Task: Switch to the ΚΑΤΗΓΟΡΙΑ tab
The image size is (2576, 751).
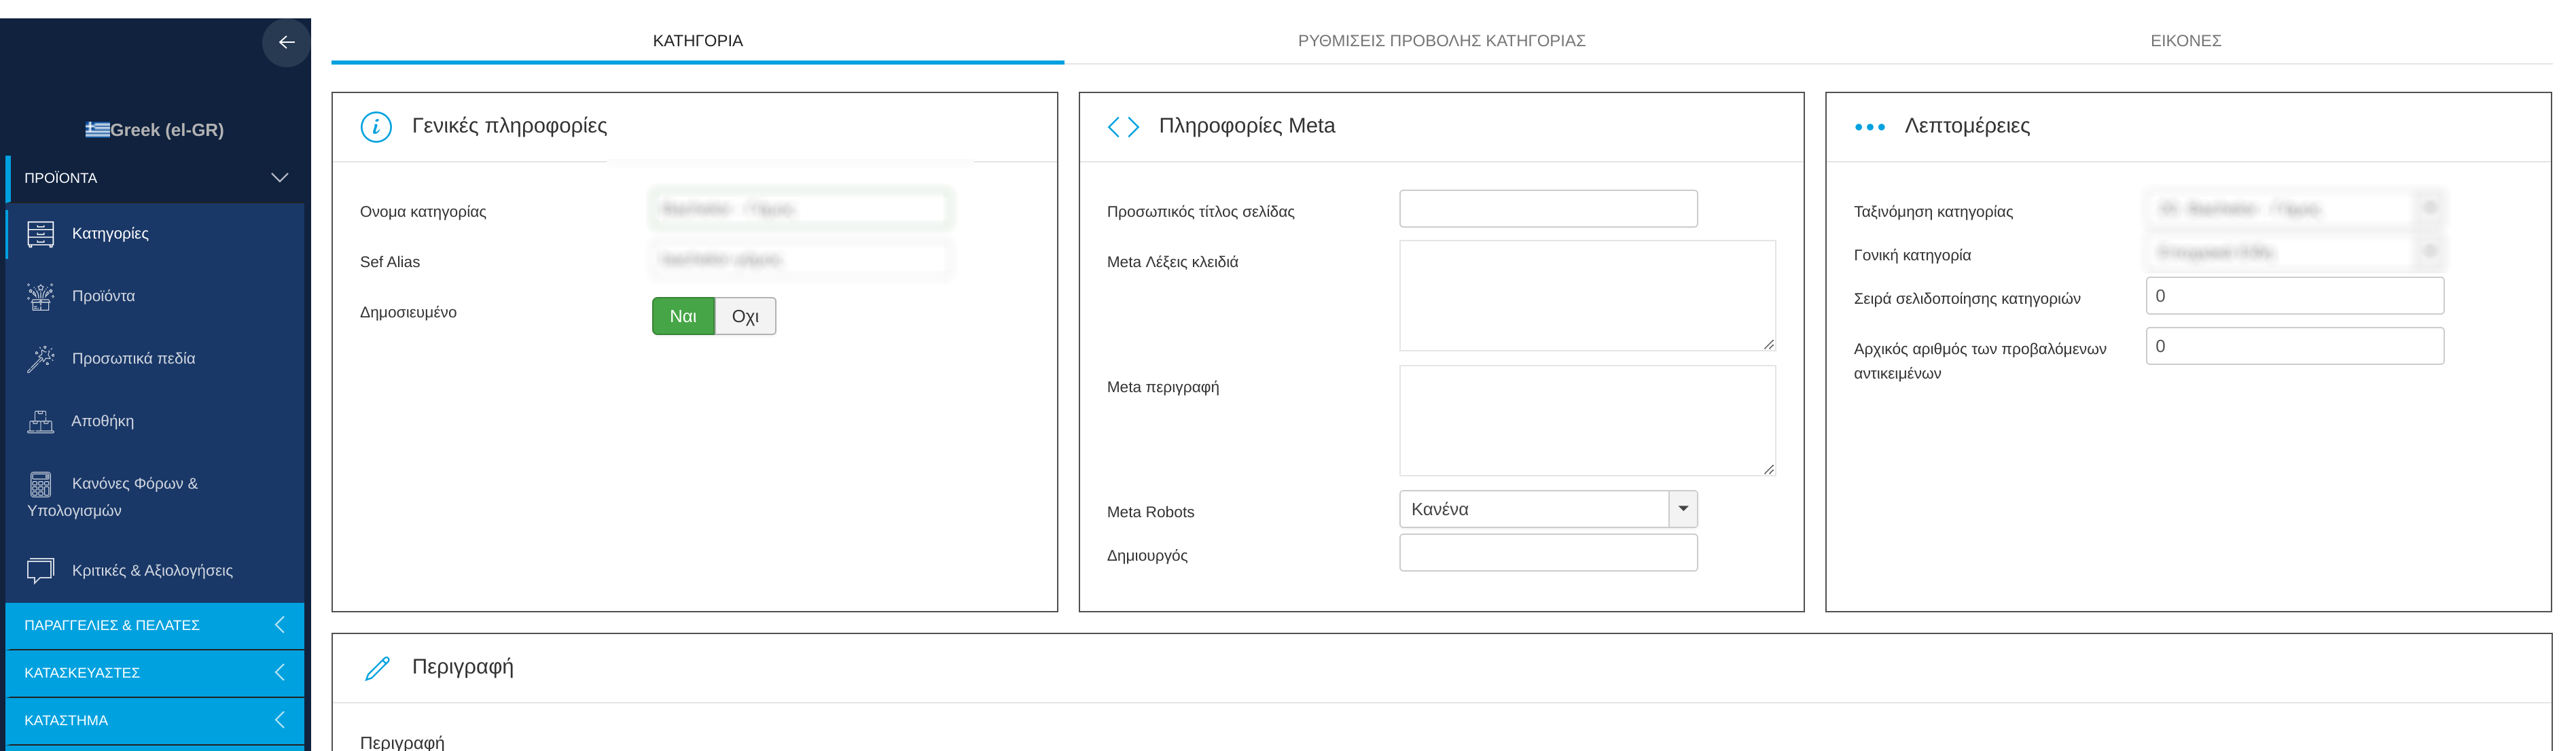Action: (x=698, y=41)
